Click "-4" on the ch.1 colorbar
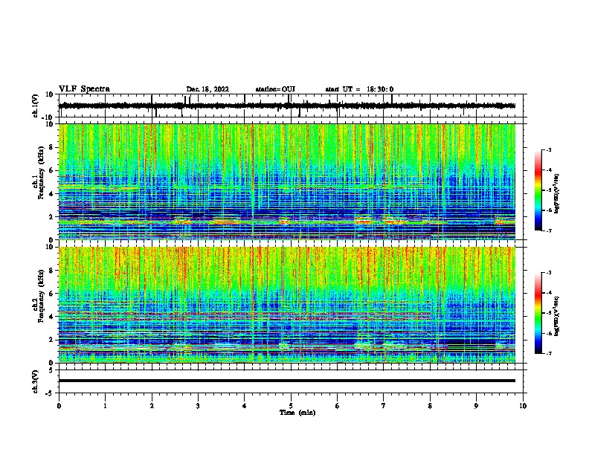Image resolution: width=589 pixels, height=455 pixels. coord(549,170)
